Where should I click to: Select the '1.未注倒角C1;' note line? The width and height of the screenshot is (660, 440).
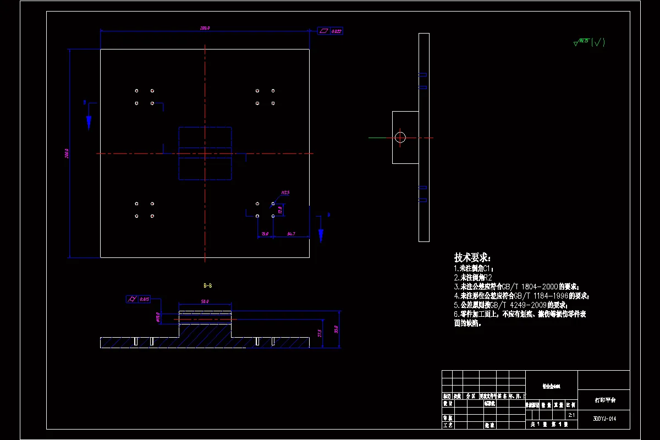474,268
